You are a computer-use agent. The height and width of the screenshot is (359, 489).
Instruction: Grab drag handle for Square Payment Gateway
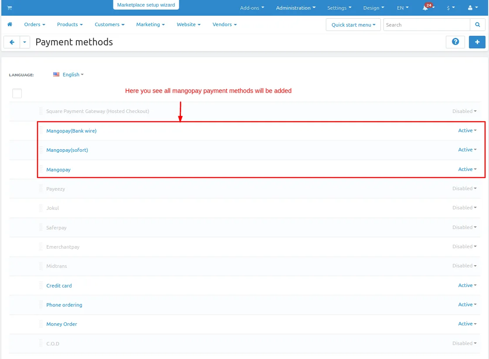pyautogui.click(x=41, y=111)
